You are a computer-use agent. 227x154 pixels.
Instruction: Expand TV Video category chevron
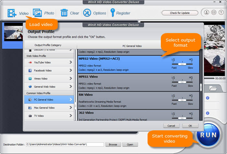click(x=70, y=116)
